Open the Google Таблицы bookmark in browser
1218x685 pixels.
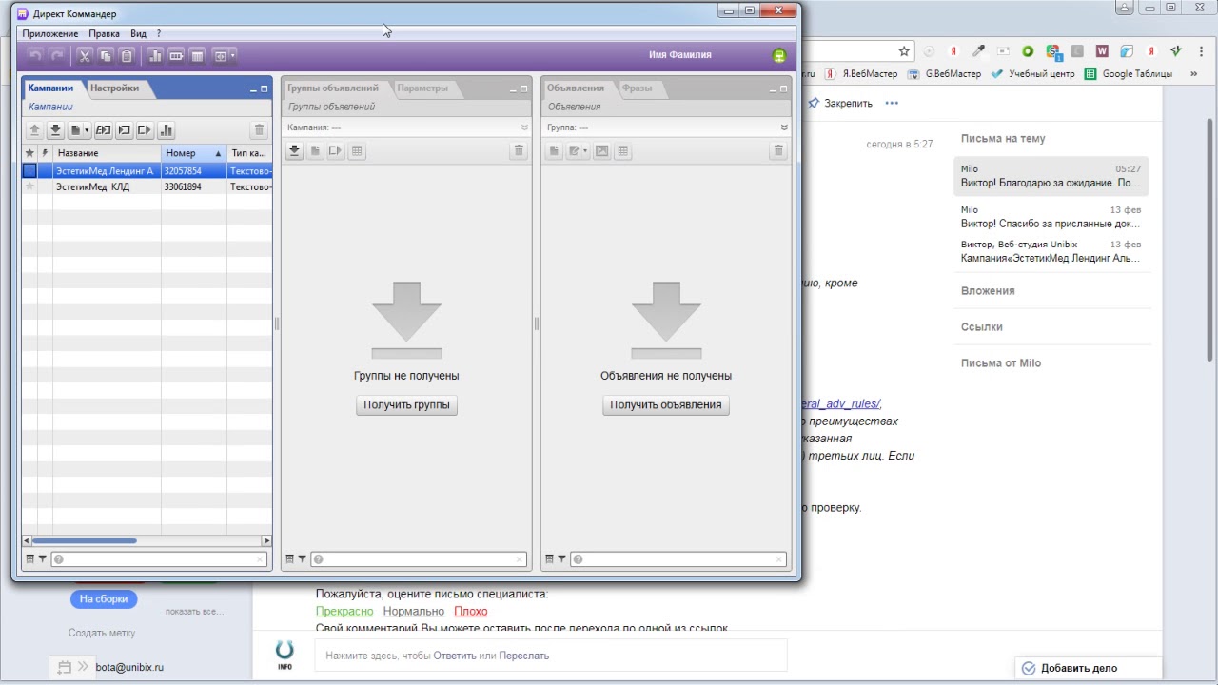1129,73
